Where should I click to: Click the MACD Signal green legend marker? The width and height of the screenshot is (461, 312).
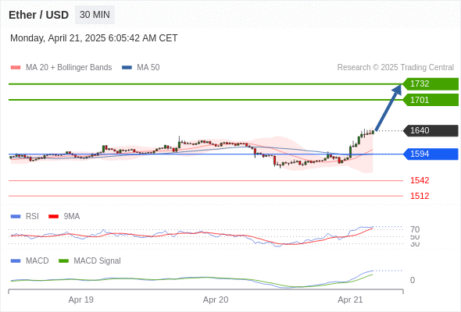pyautogui.click(x=63, y=261)
